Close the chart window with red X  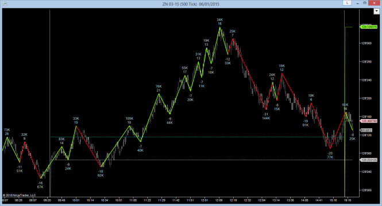coord(374,3)
